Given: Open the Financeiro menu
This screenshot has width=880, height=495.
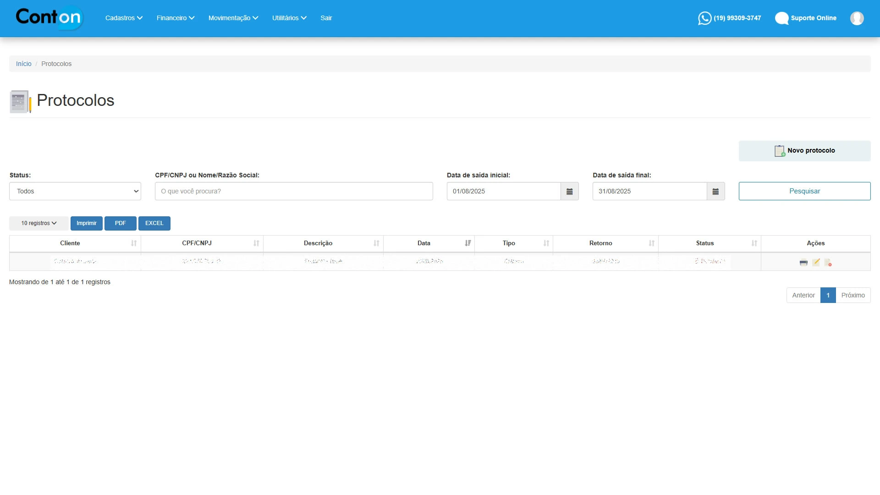Looking at the screenshot, I should [176, 18].
